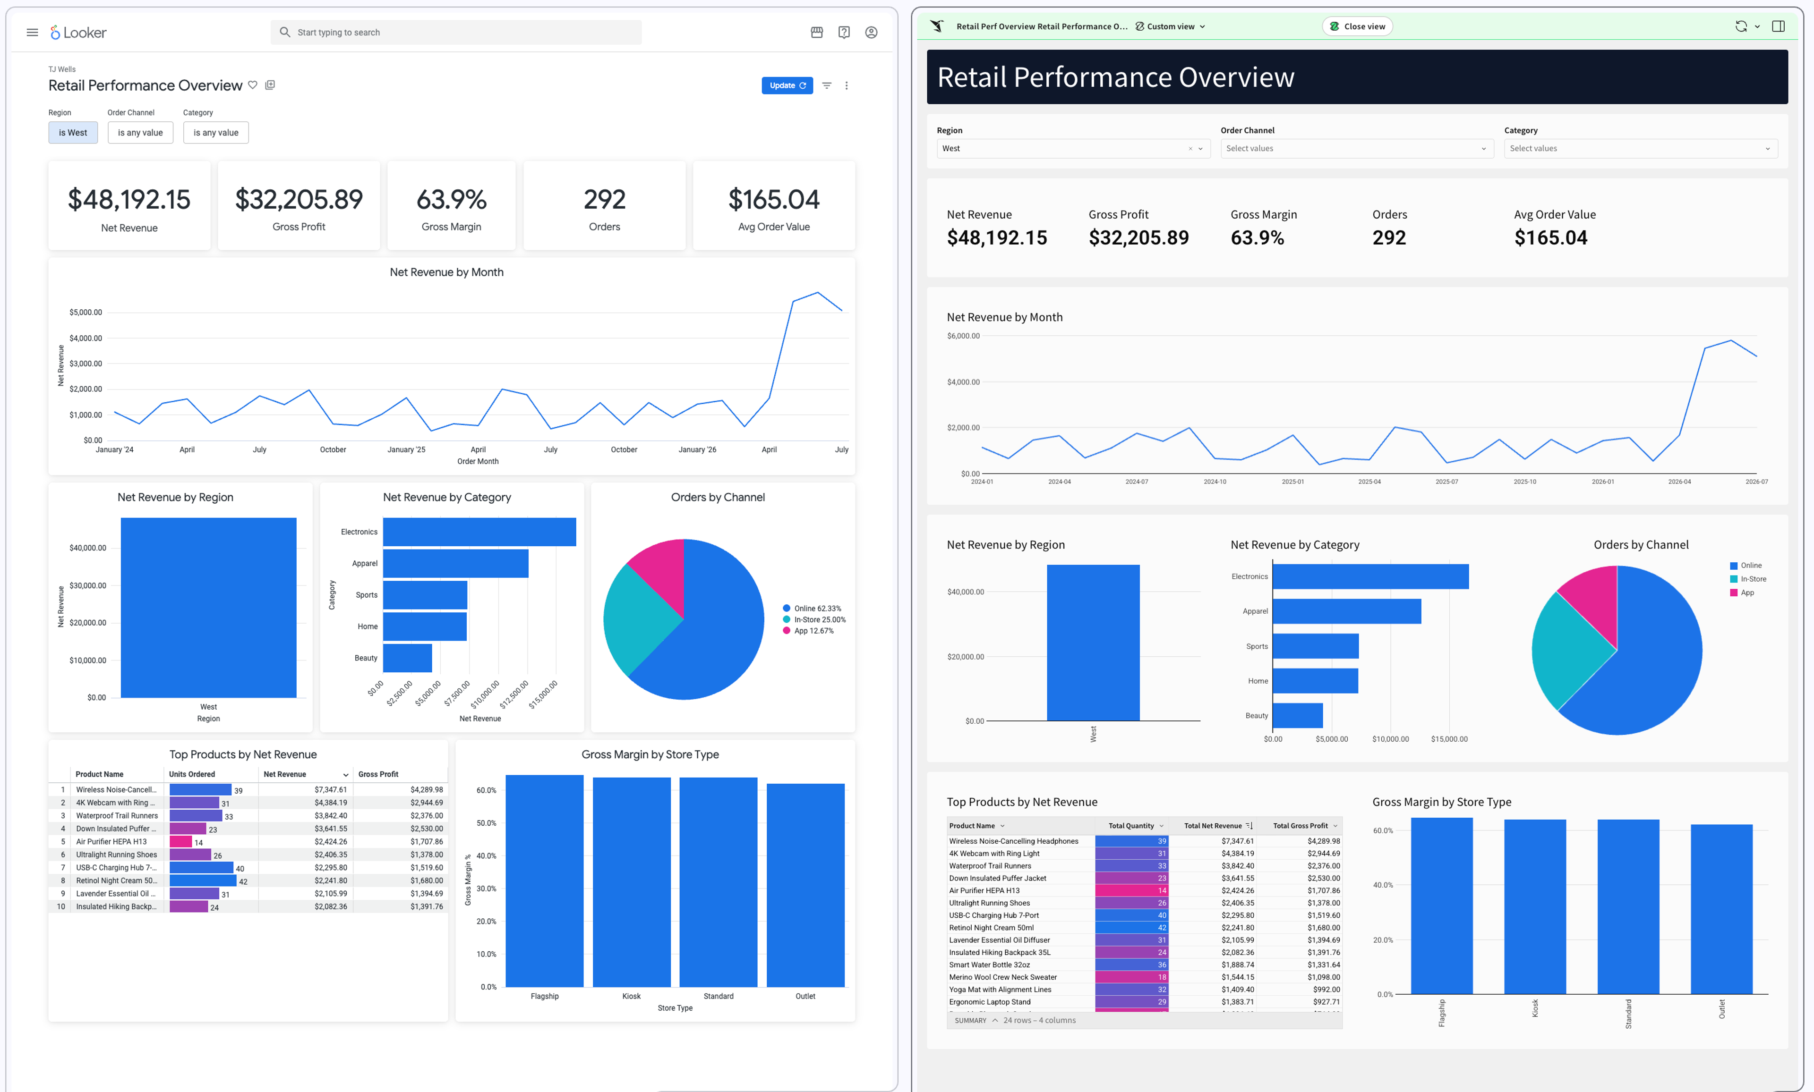Screen dimensions: 1814x1092
Task: Click Looker Category 'is any value' filter
Action: (x=216, y=133)
